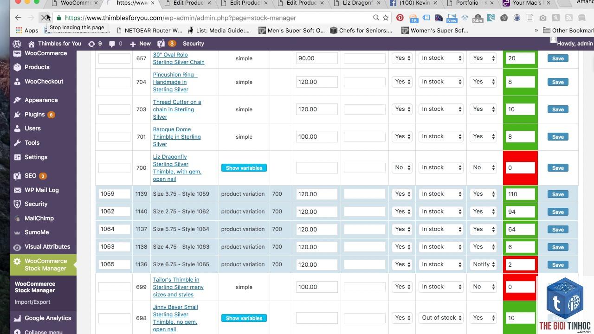The image size is (594, 334).
Task: Click the updates icon showing 9
Action: click(95, 44)
